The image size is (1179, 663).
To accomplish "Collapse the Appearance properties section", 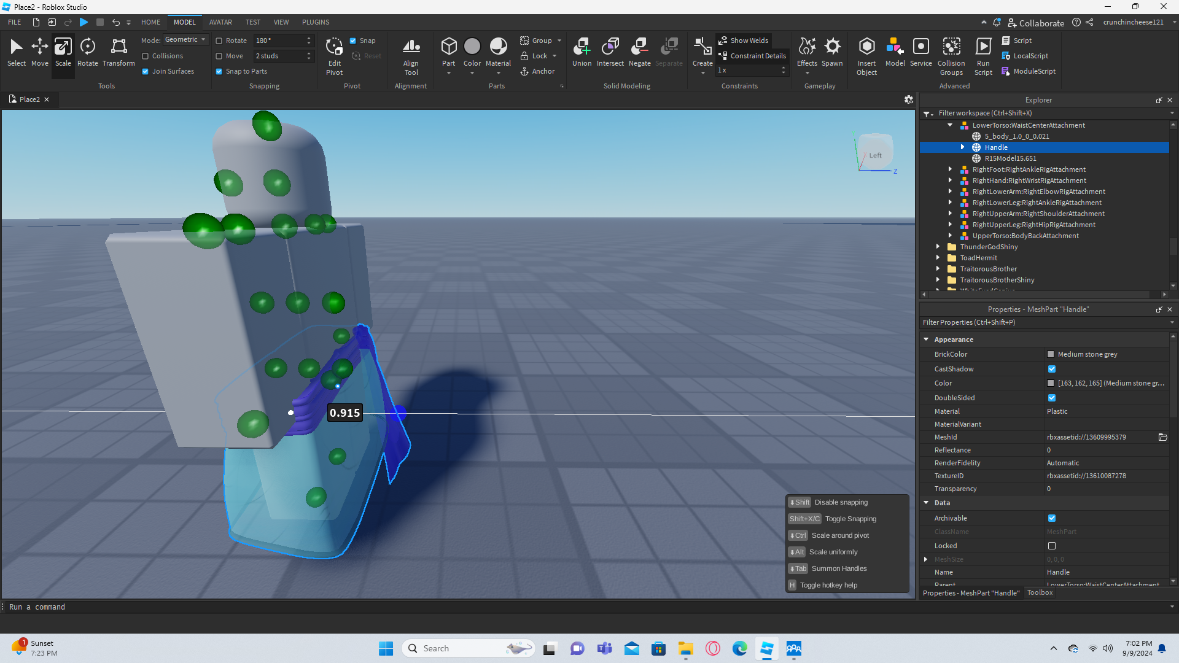I will click(x=926, y=339).
